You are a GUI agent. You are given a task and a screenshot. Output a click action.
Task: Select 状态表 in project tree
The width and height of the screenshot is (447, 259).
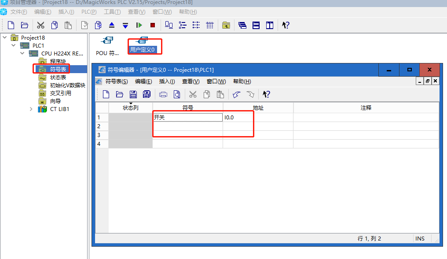58,78
